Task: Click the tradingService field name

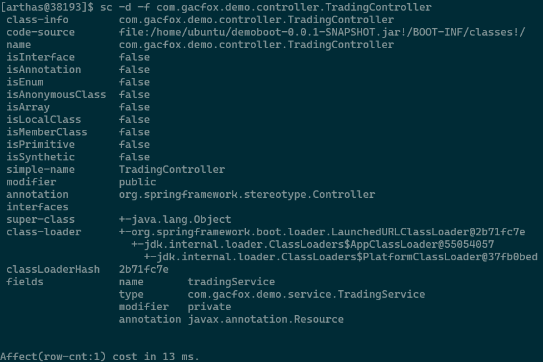Action: point(231,282)
